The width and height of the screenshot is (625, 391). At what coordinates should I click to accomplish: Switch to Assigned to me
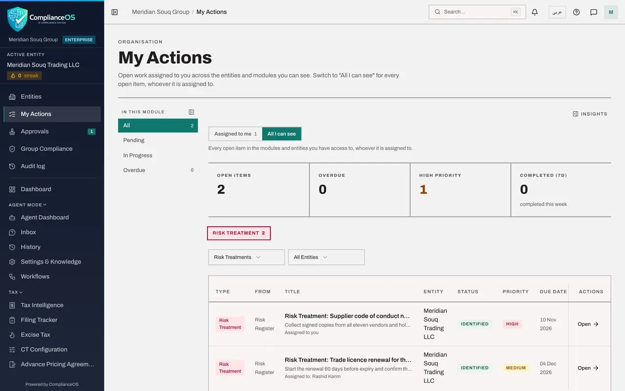[x=235, y=134]
